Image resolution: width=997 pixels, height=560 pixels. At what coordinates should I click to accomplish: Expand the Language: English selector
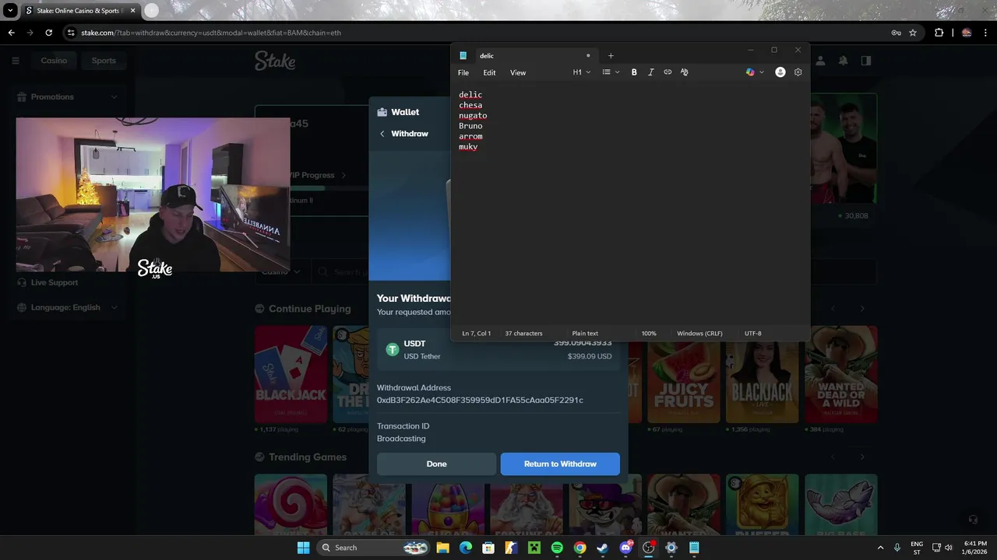(x=114, y=307)
